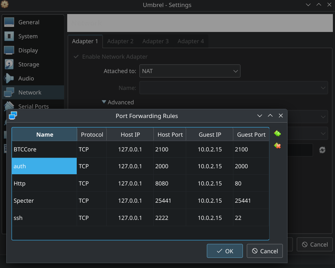Click the Umbrel Settings title bar gear icon
Viewport: 335px width, 268px height.
(x=5, y=4)
